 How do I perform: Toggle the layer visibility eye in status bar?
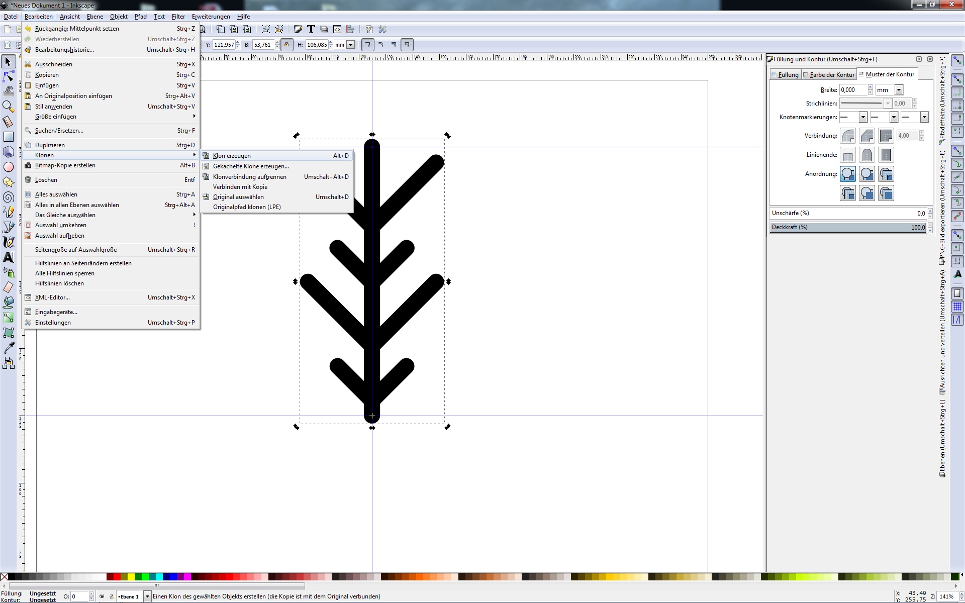tap(102, 596)
